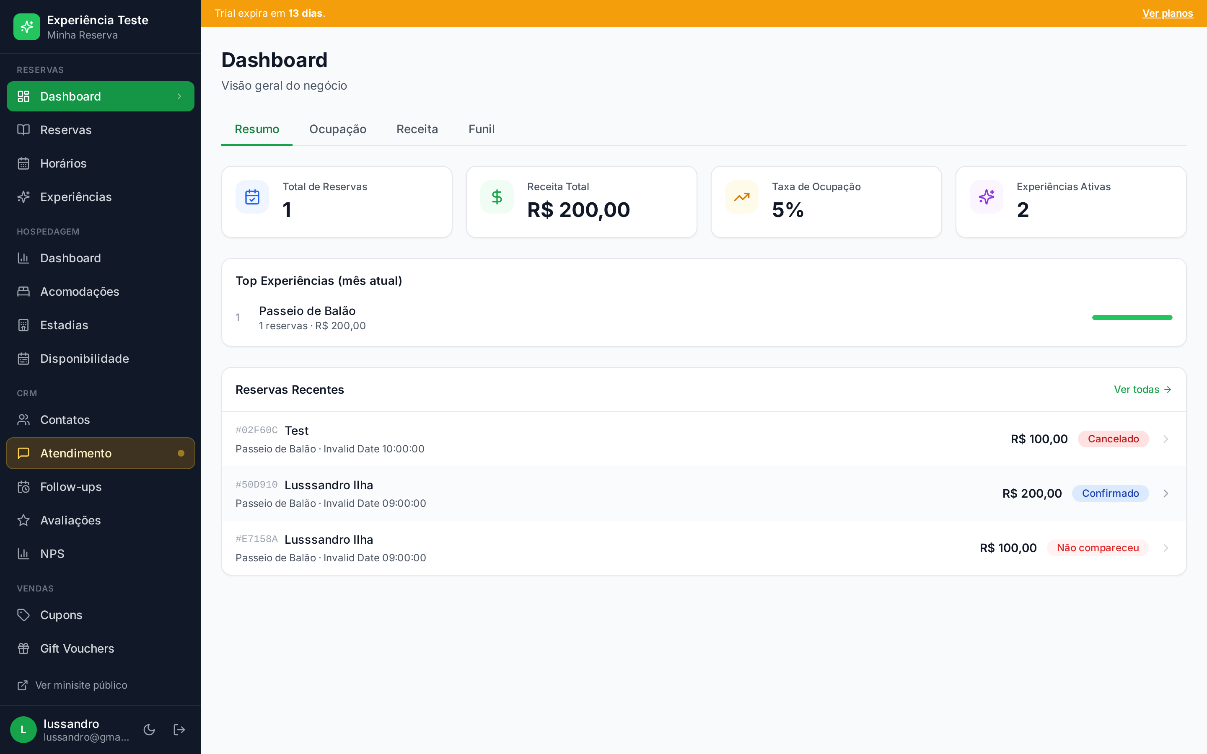The image size is (1207, 754).
Task: Click the Horários calendar icon
Action: (x=23, y=163)
